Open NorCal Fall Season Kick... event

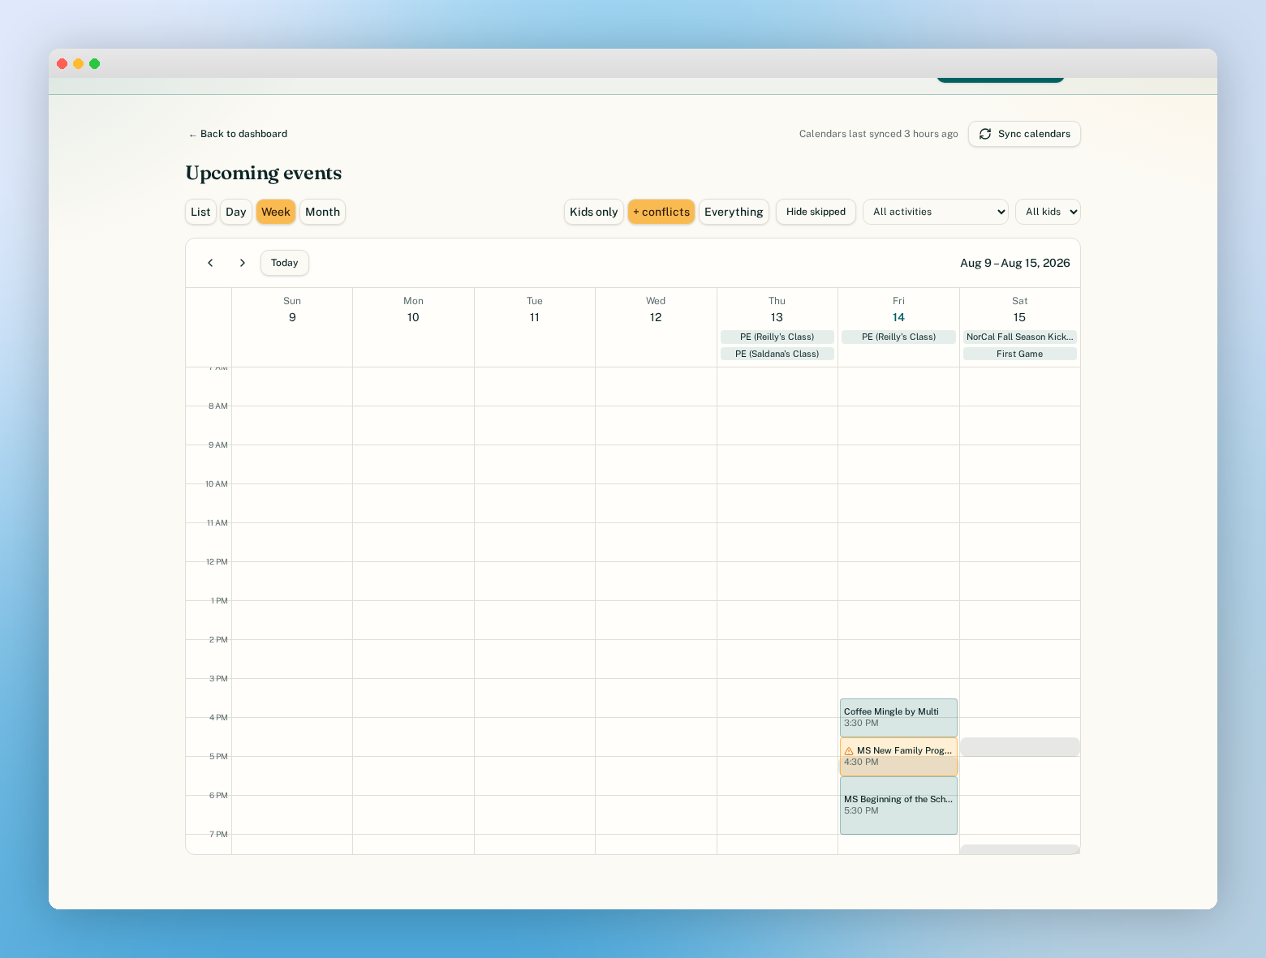coord(1020,337)
